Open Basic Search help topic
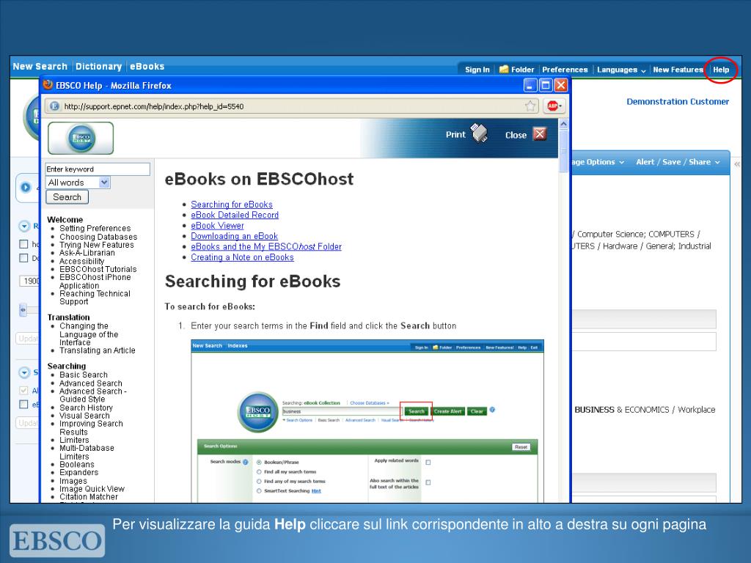This screenshot has width=751, height=563. click(84, 375)
